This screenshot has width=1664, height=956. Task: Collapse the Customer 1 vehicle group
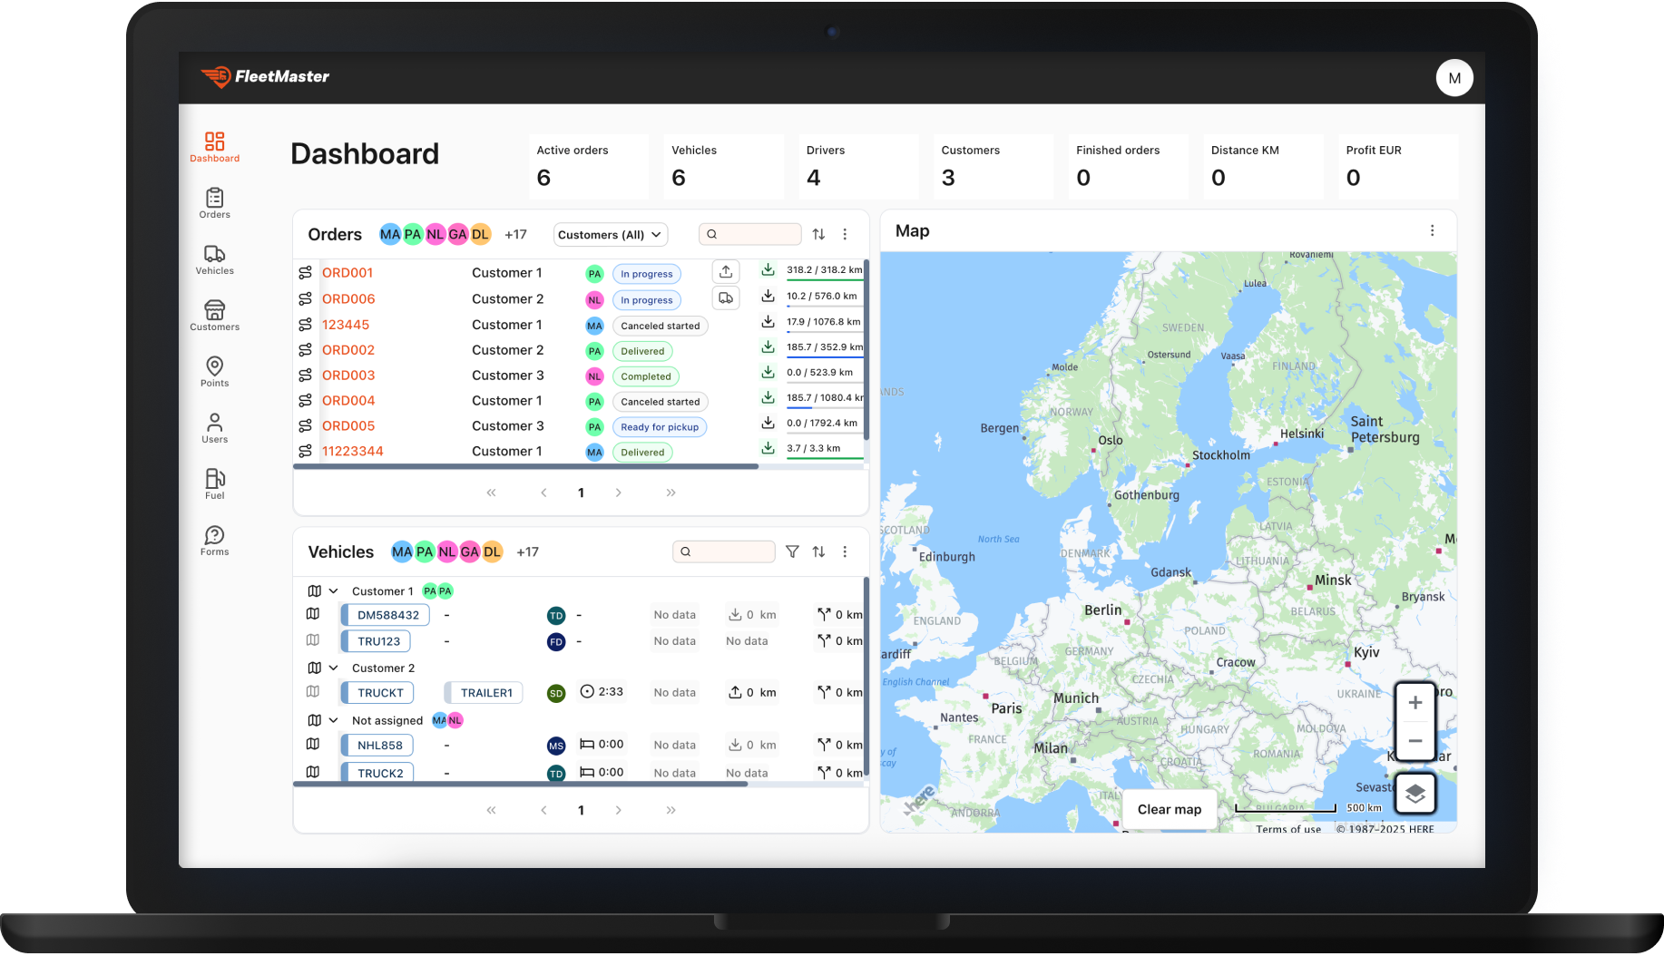333,591
